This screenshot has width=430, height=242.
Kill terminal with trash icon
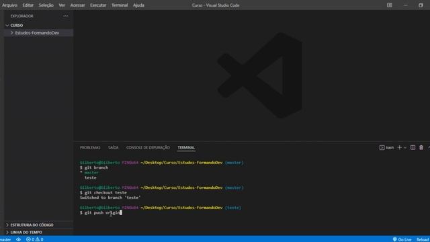[x=421, y=148]
